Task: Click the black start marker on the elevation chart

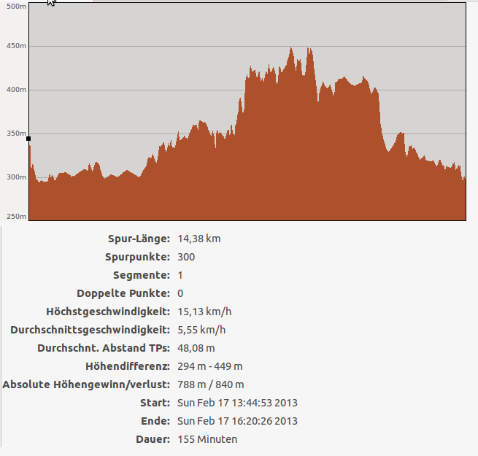Action: [28, 138]
